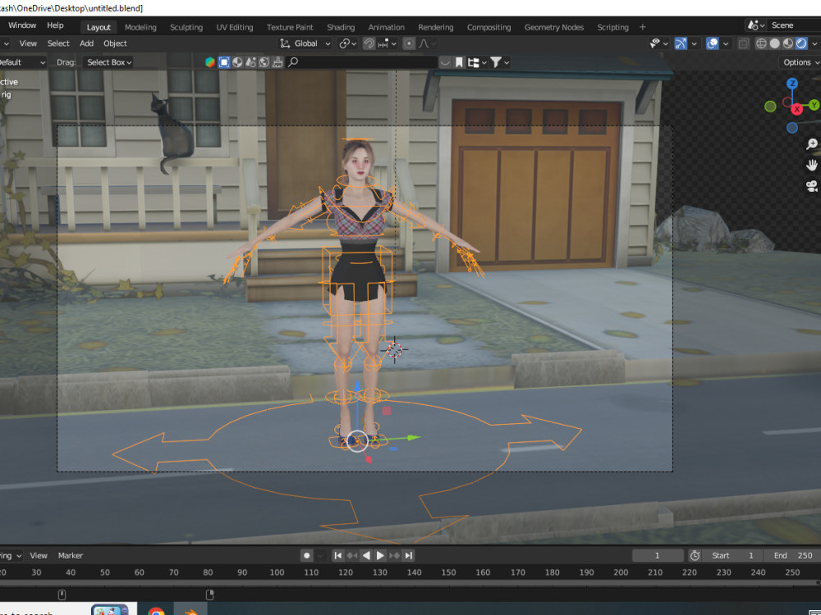Toggle viewport overlays display

[712, 44]
